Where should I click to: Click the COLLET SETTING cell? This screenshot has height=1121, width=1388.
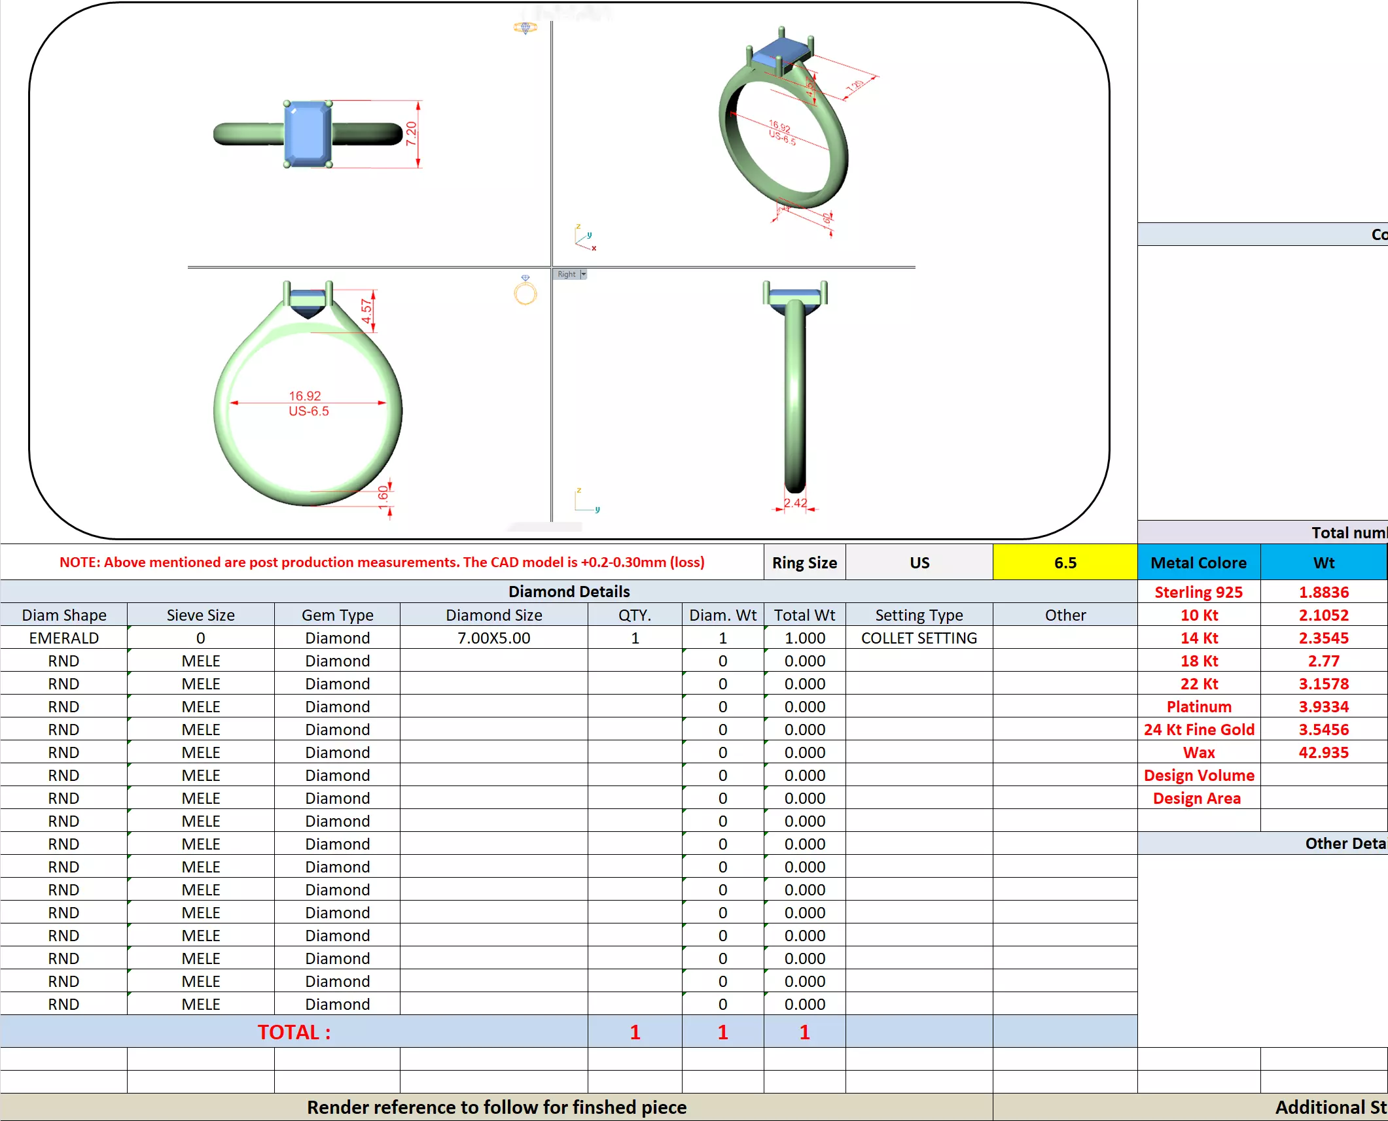point(918,638)
